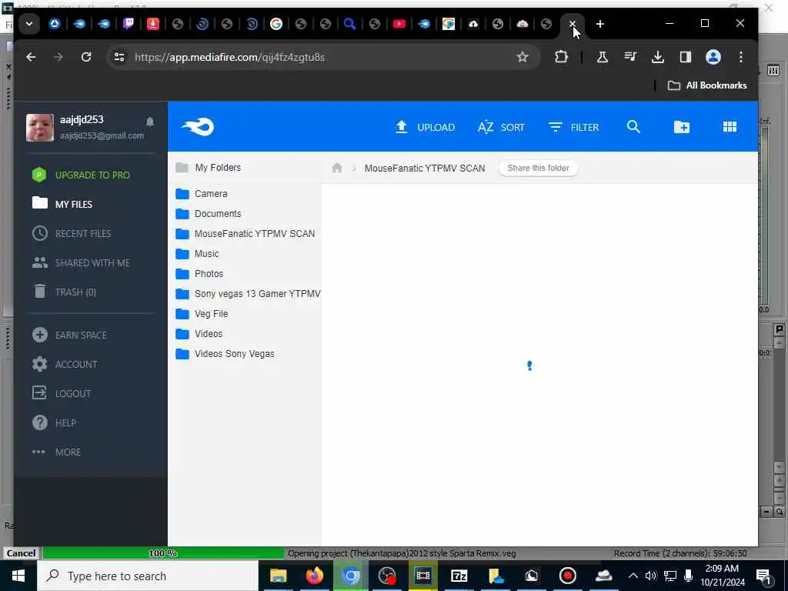Open MediaFire notifications bell
Screen dimensions: 788x591
[x=150, y=122]
